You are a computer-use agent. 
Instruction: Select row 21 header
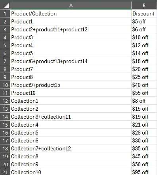pyautogui.click(x=5, y=172)
